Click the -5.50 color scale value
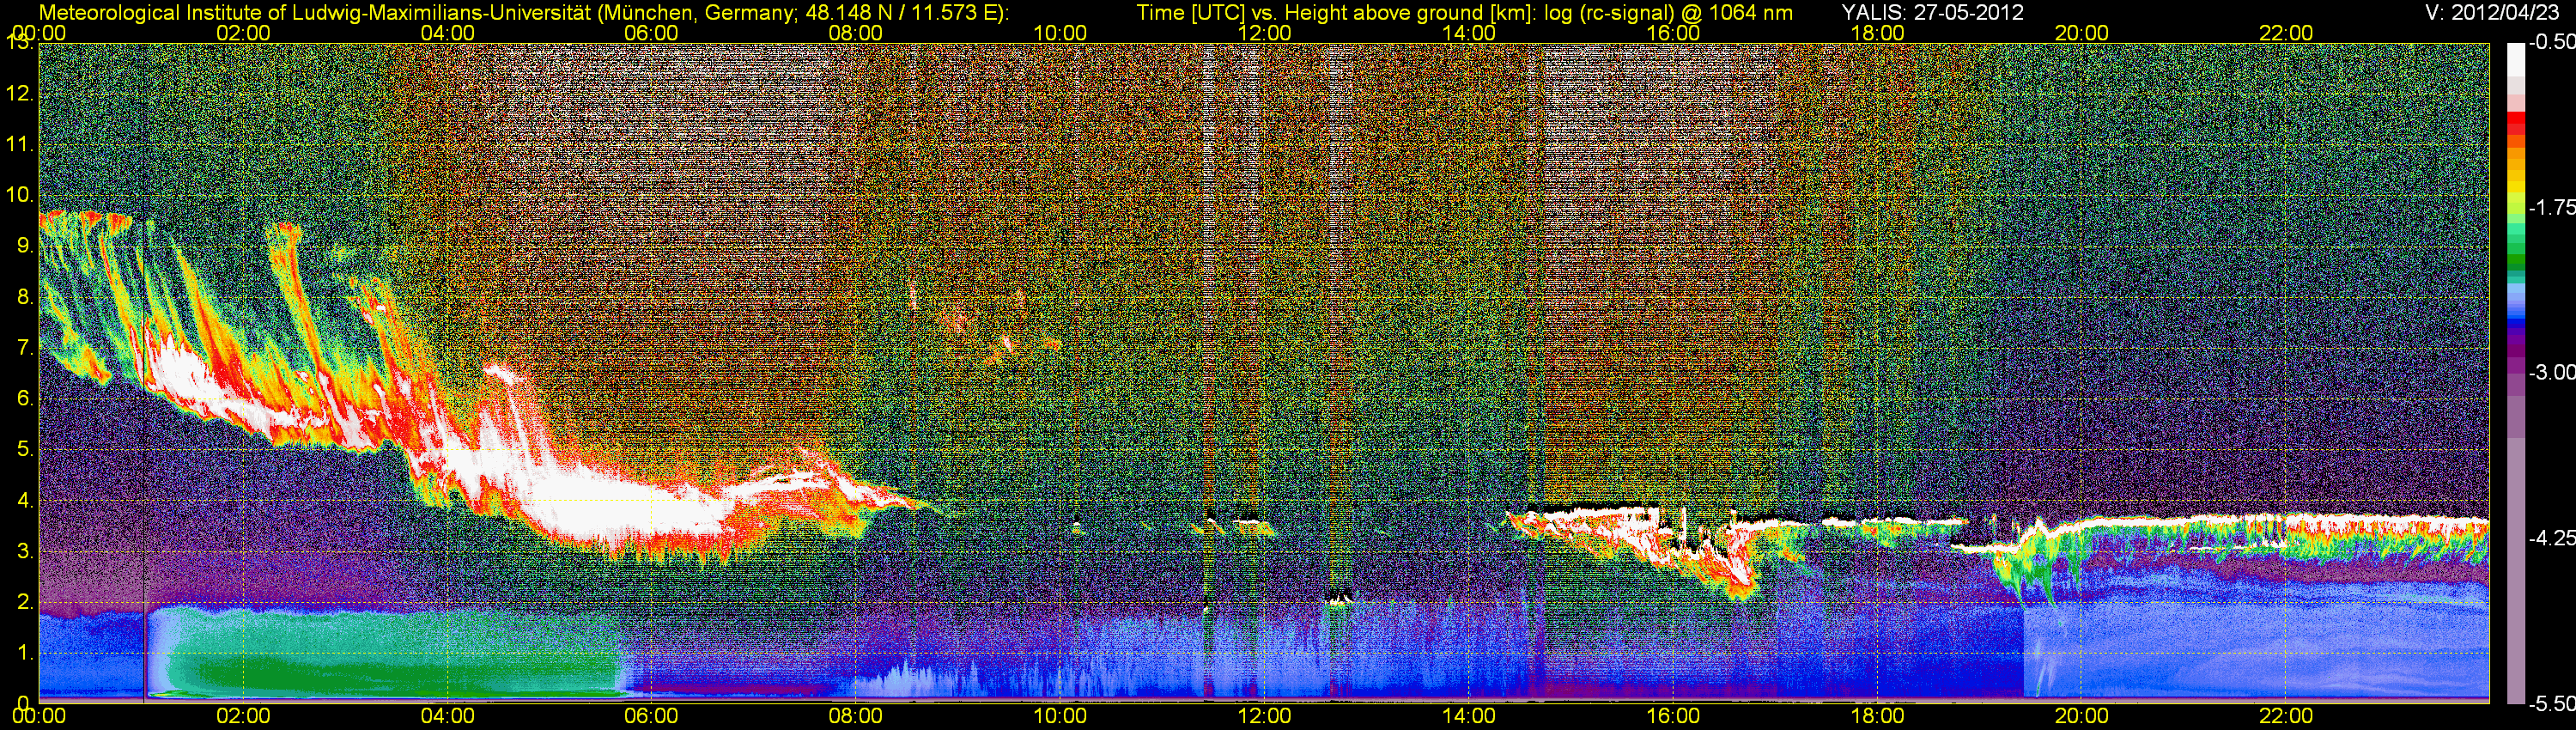This screenshot has width=2576, height=730. [2551, 703]
